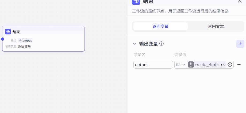Remove the output variable row with minus
Screen dimensions: 246x113
[x=239, y=65]
